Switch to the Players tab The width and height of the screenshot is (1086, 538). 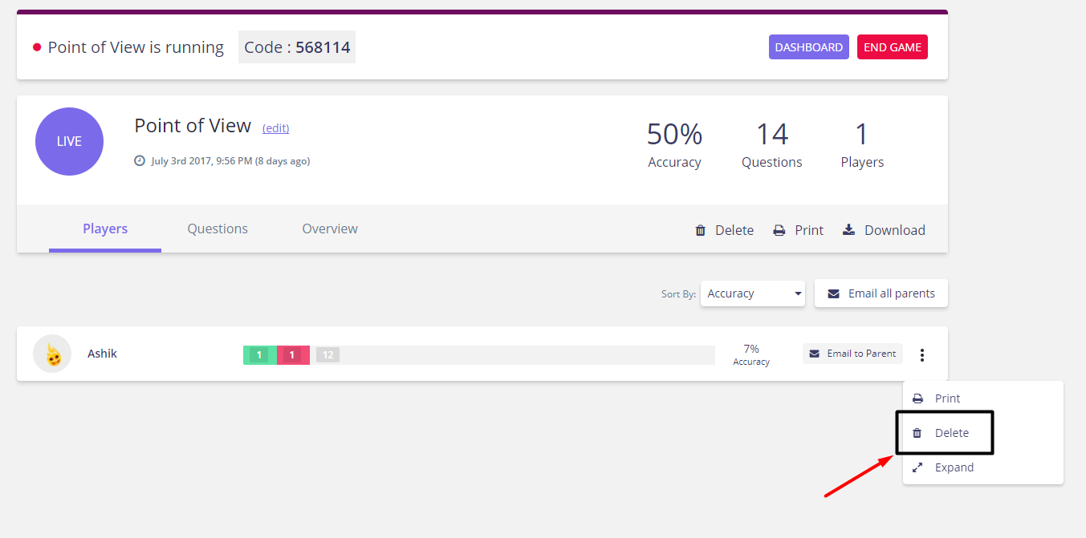[x=105, y=229]
